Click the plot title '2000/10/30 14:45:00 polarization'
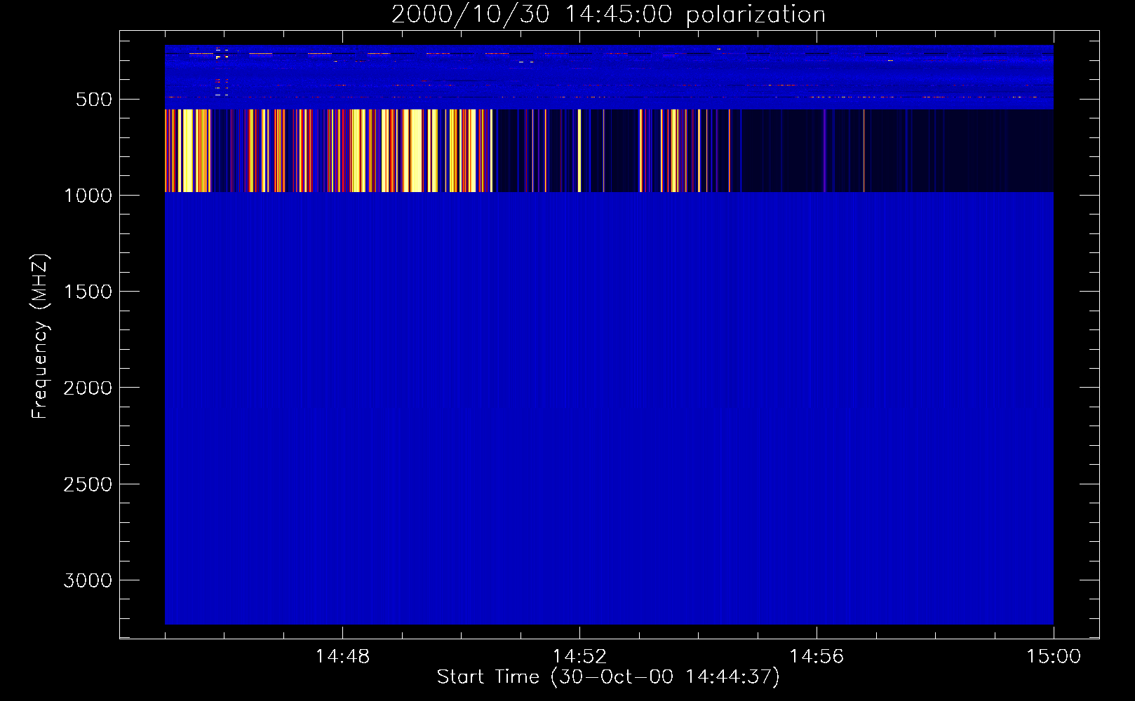1135x701 pixels. [608, 15]
